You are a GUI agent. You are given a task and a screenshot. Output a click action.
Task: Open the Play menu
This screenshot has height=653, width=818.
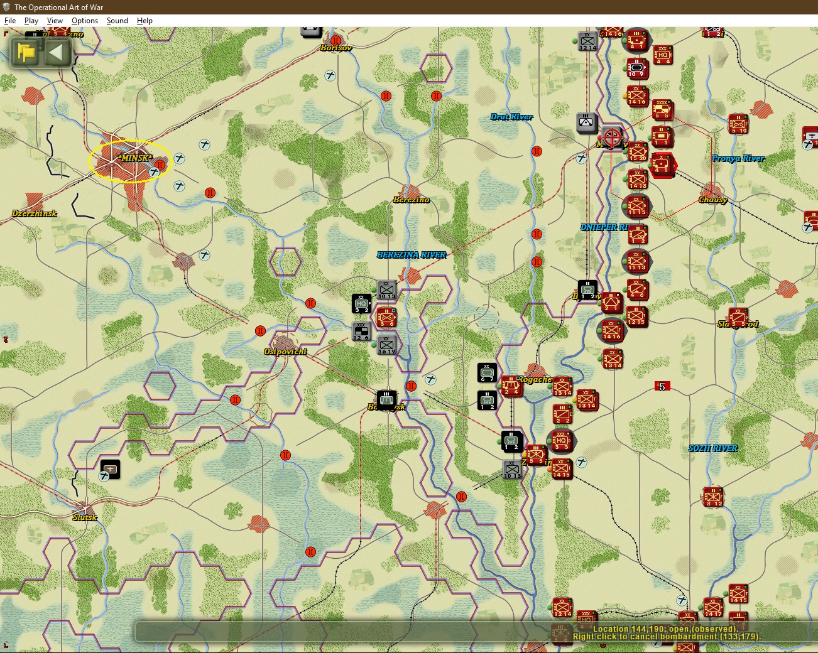click(31, 21)
